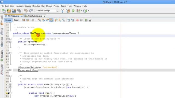This screenshot has height=98, width=175.
Task: Open the Debug menu
Action: (x=49, y=6)
